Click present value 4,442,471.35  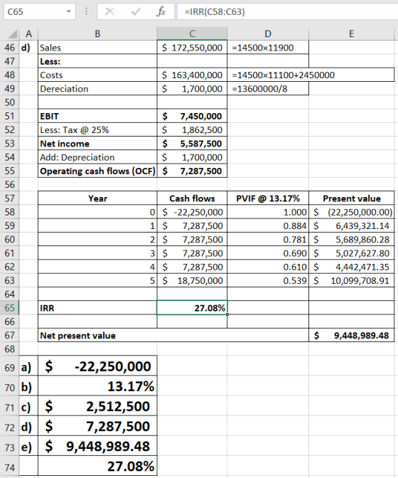pos(351,267)
